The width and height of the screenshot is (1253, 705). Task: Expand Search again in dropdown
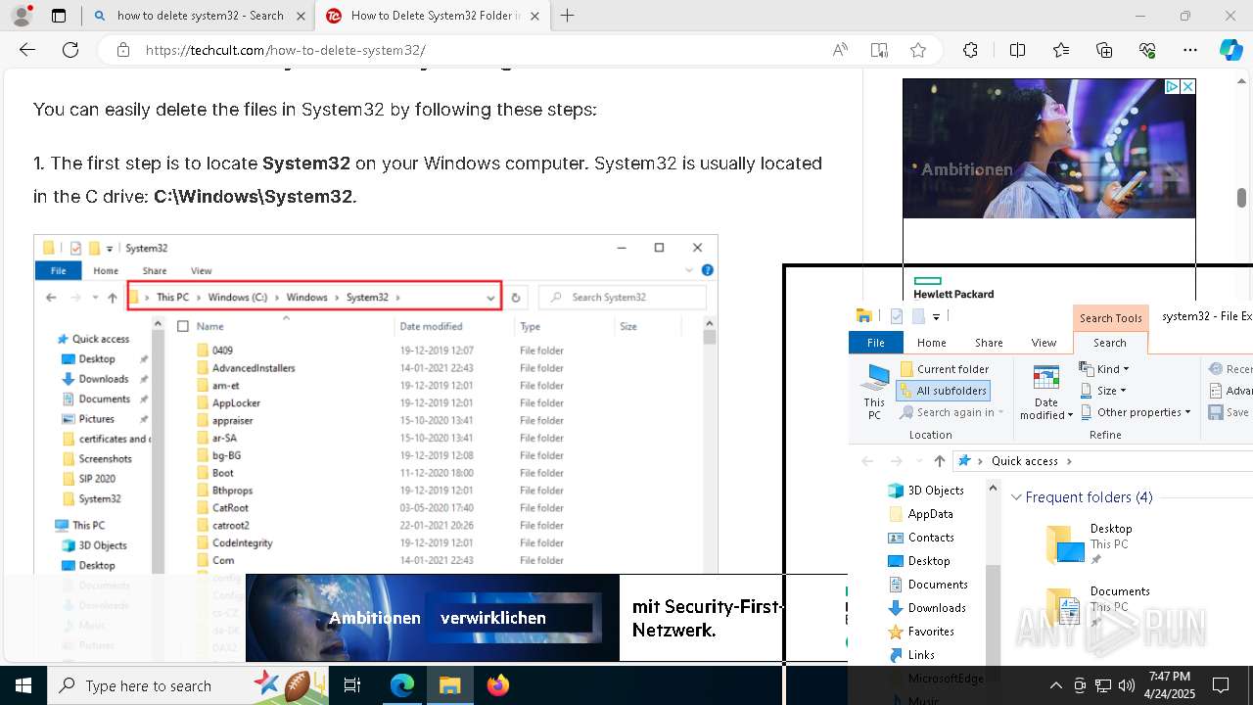point(950,412)
